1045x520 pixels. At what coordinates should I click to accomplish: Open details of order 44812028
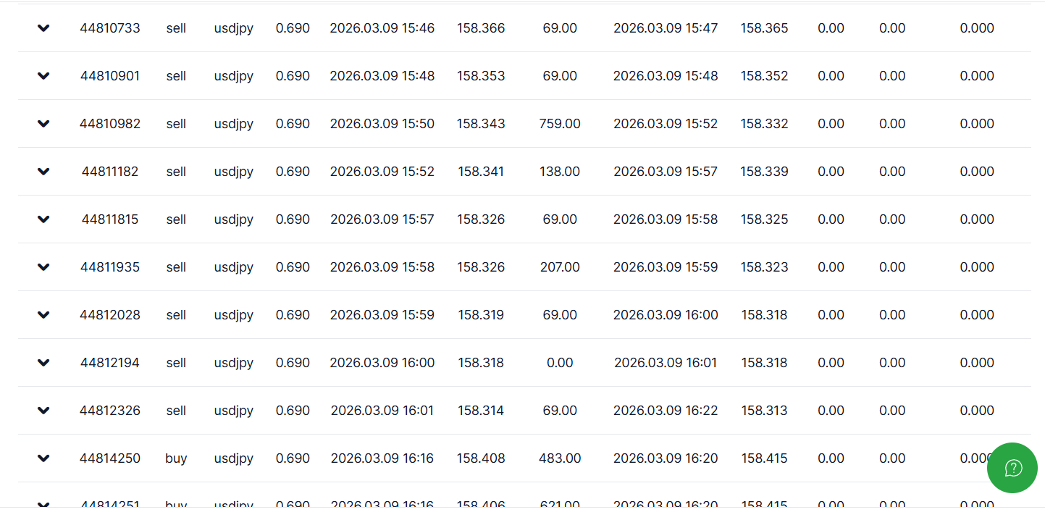point(43,315)
